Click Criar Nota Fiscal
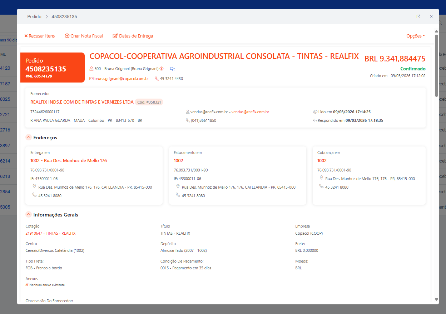The height and width of the screenshot is (314, 446). [84, 36]
